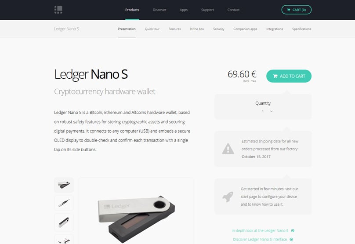
Task: Select the third product thumbnail
Action: [64, 222]
